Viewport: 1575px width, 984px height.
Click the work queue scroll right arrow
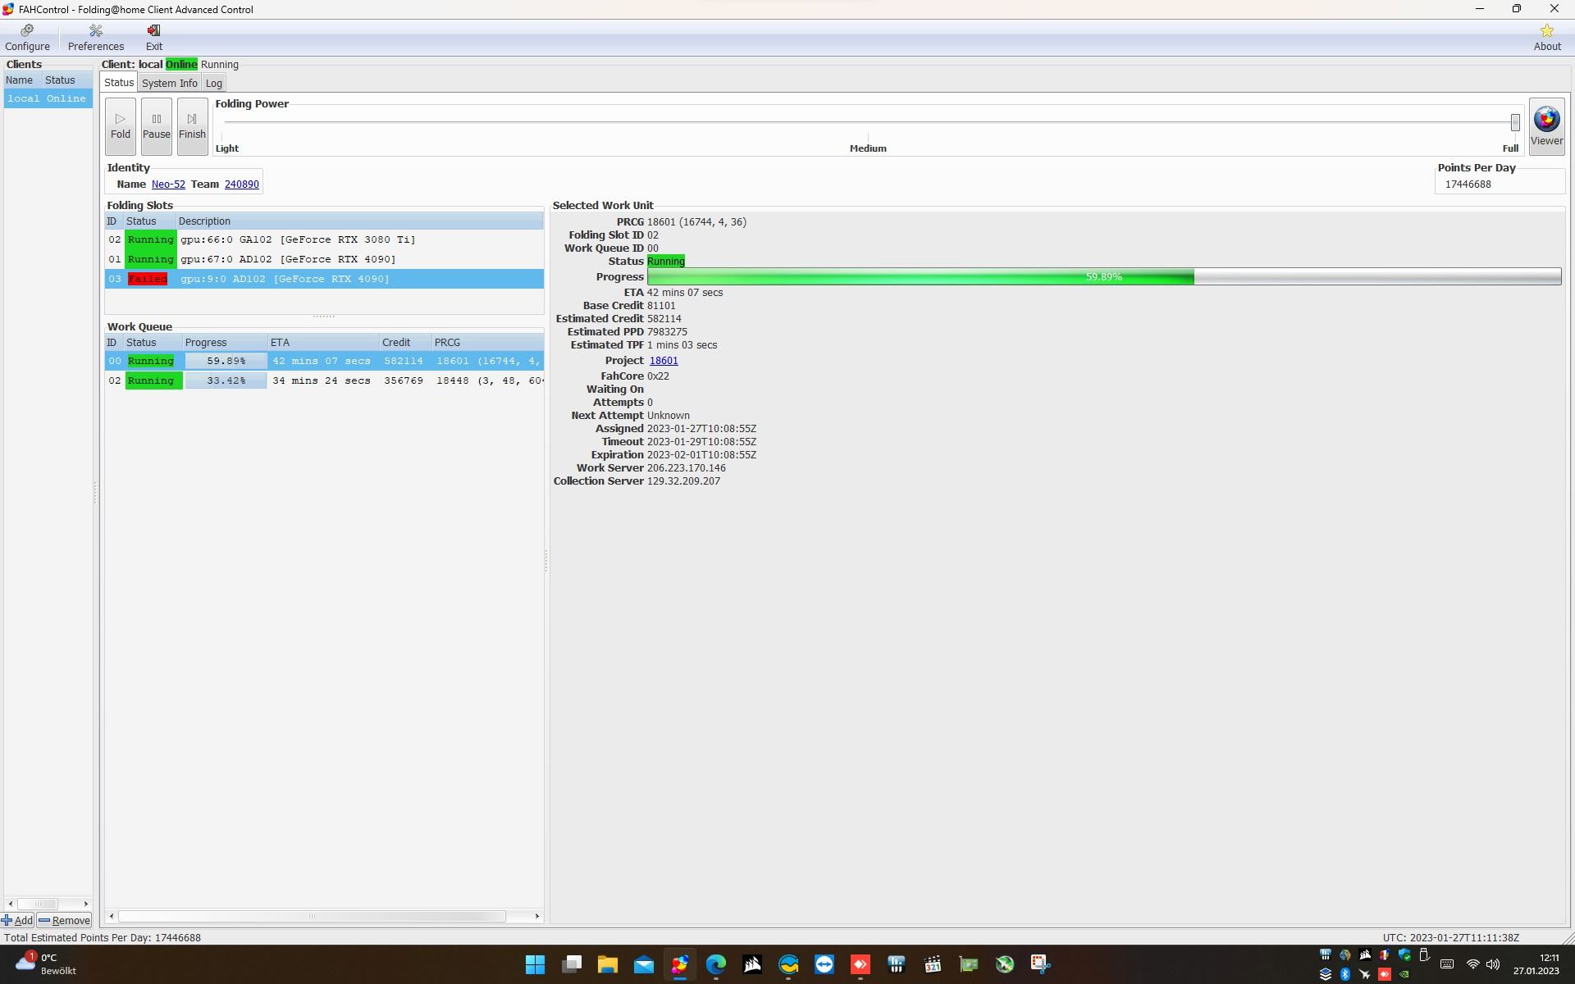pyautogui.click(x=537, y=916)
